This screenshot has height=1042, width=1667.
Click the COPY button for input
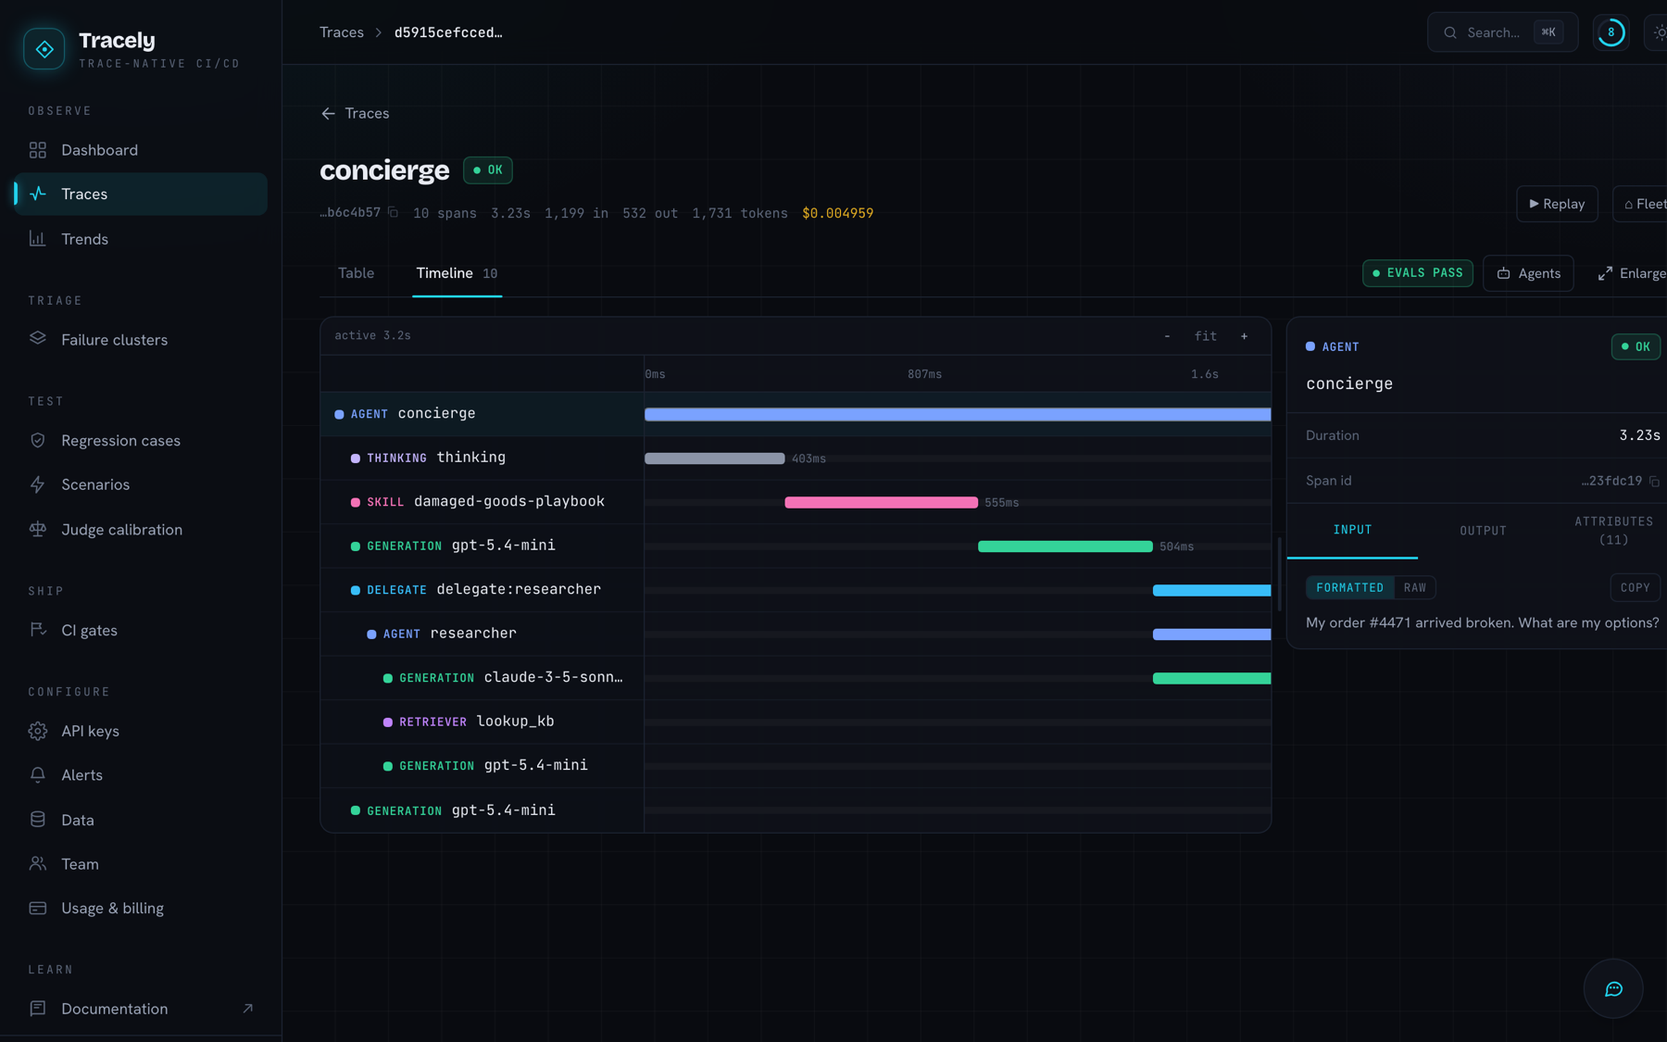(x=1635, y=587)
